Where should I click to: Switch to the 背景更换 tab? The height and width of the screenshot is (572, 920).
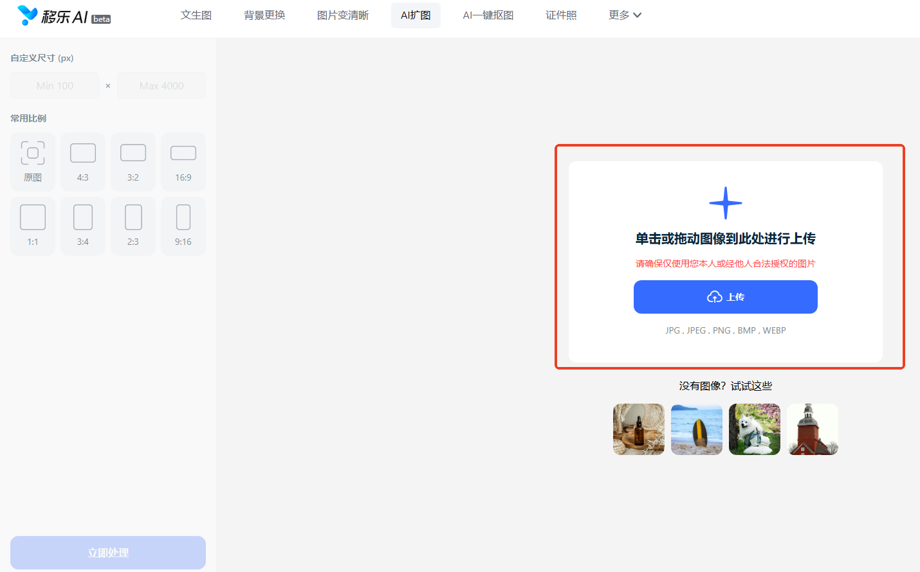(x=264, y=15)
